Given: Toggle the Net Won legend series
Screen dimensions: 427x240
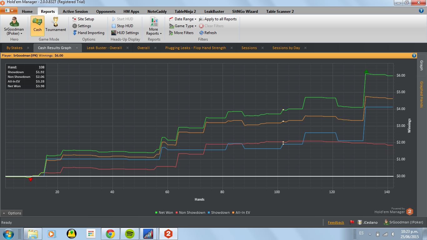Looking at the screenshot, I should click(x=164, y=212).
